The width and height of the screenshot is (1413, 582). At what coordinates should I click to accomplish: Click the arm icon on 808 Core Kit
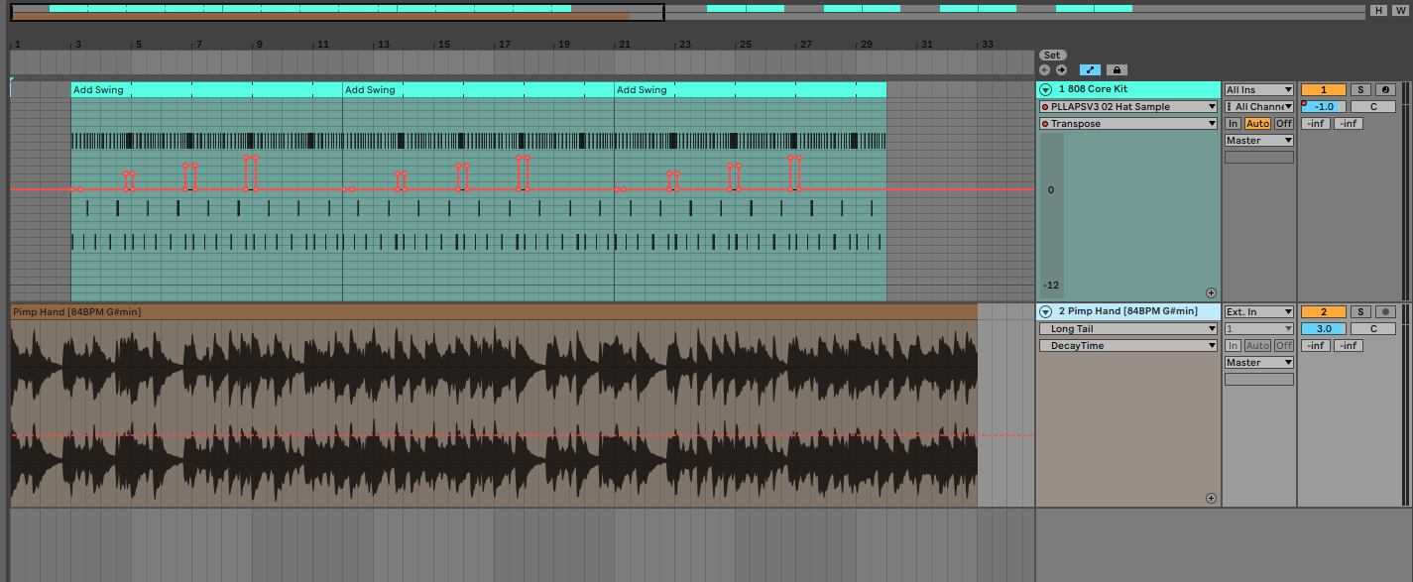pos(1385,88)
